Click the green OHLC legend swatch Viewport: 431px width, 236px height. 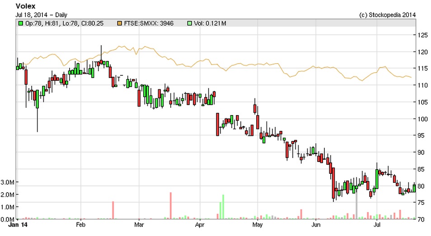pos(21,23)
